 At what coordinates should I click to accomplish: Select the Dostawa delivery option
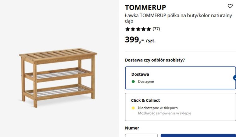(x=180, y=78)
